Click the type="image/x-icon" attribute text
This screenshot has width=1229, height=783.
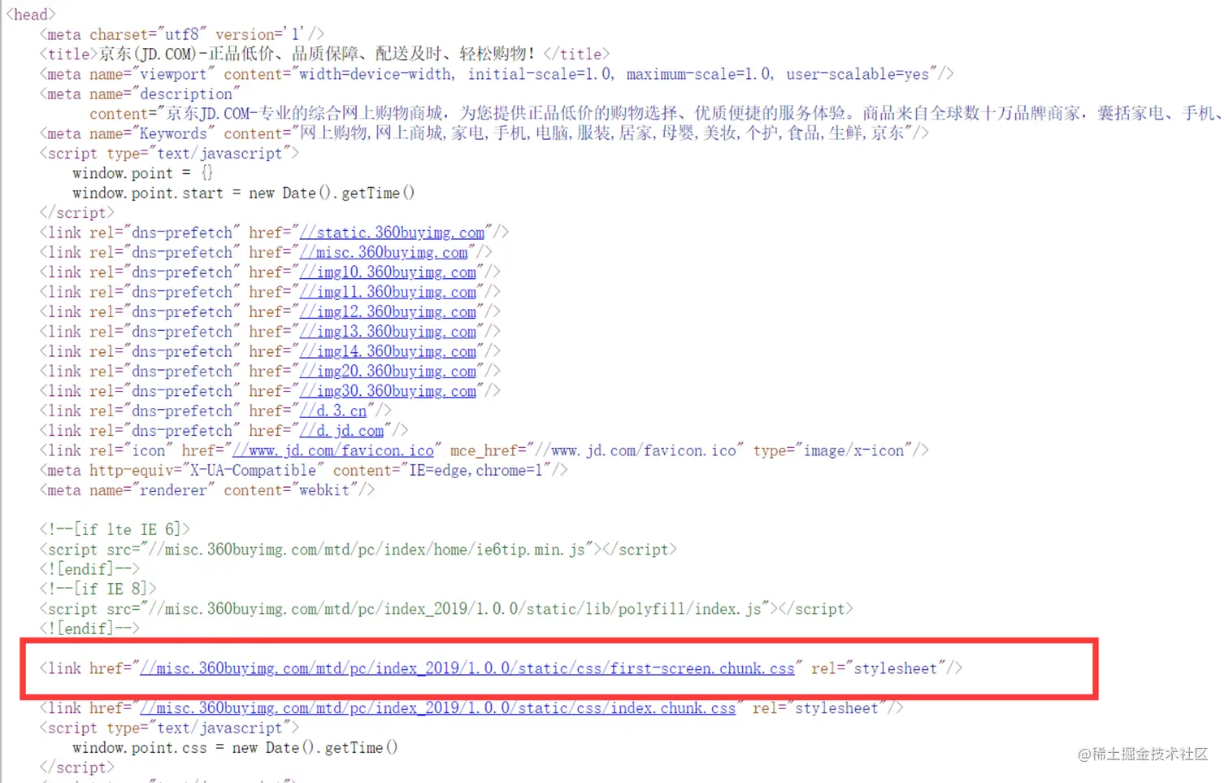[x=832, y=450]
